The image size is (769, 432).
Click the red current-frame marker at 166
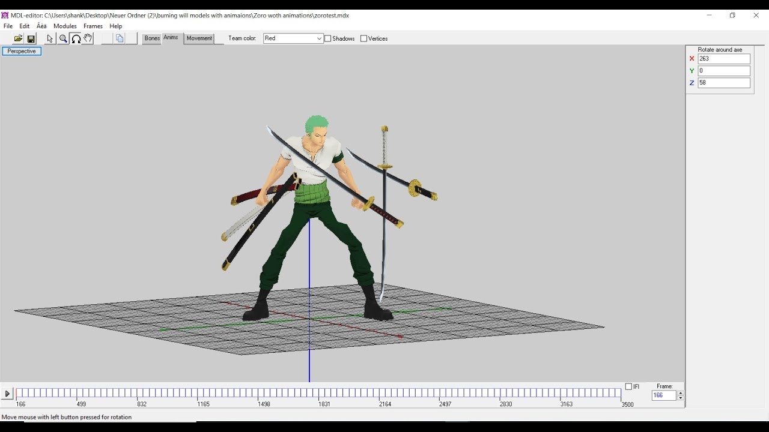(16, 394)
